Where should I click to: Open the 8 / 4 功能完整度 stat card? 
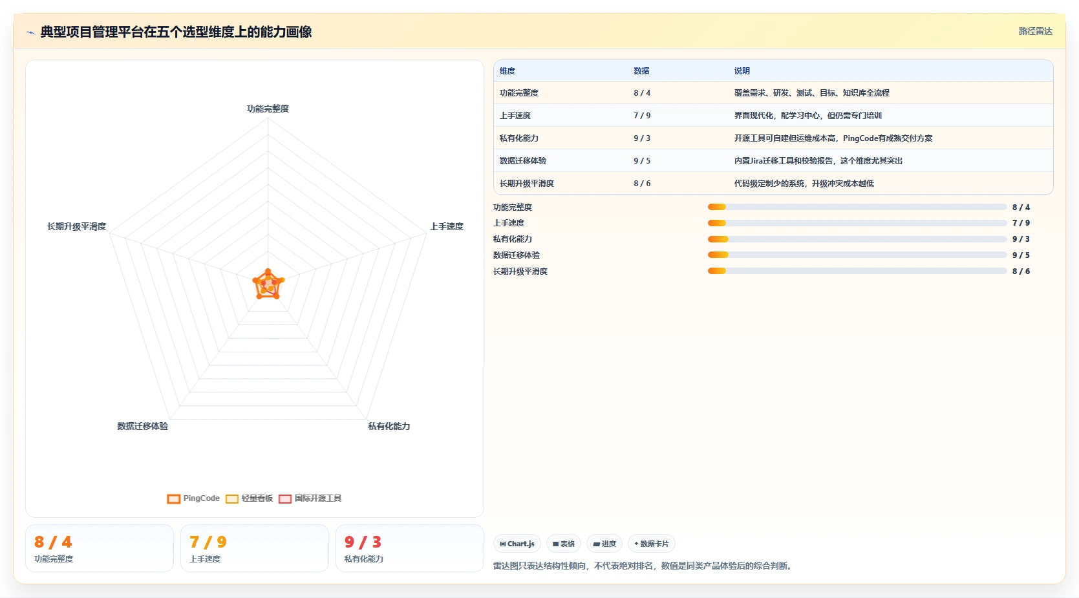100,548
